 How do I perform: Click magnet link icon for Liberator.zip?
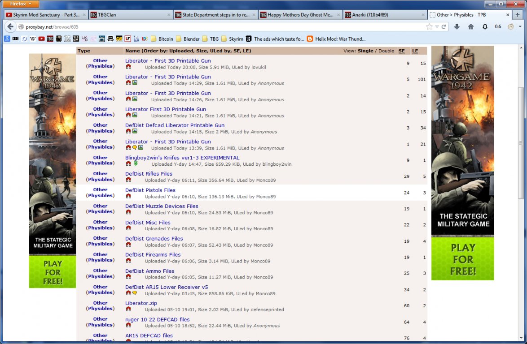click(128, 309)
